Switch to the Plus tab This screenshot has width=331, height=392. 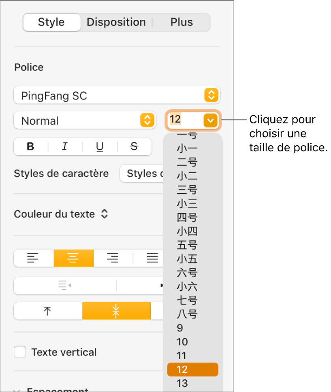pos(181,22)
